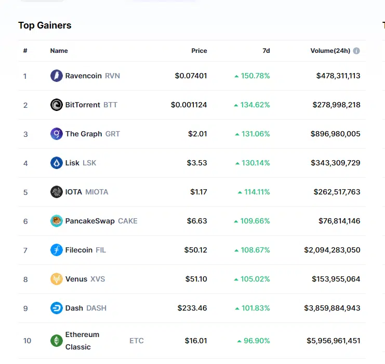
Task: Click the IOTA logo icon
Action: [56, 192]
